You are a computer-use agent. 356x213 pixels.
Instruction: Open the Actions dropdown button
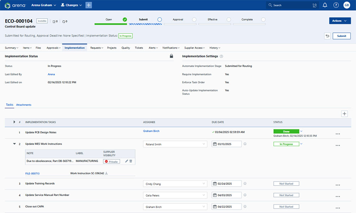pos(340,21)
